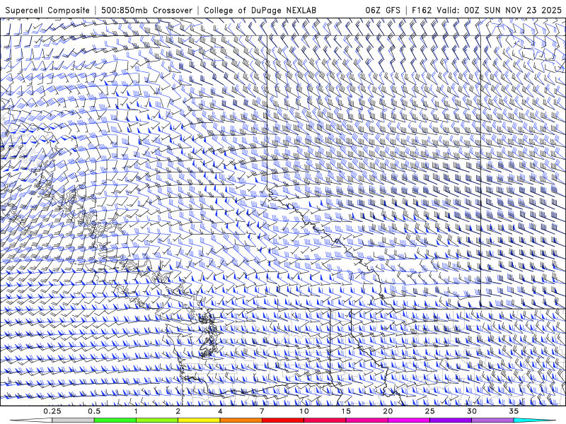566x424 pixels.
Task: Click the bright green 0.5–1 color segment
Action: pos(115,420)
